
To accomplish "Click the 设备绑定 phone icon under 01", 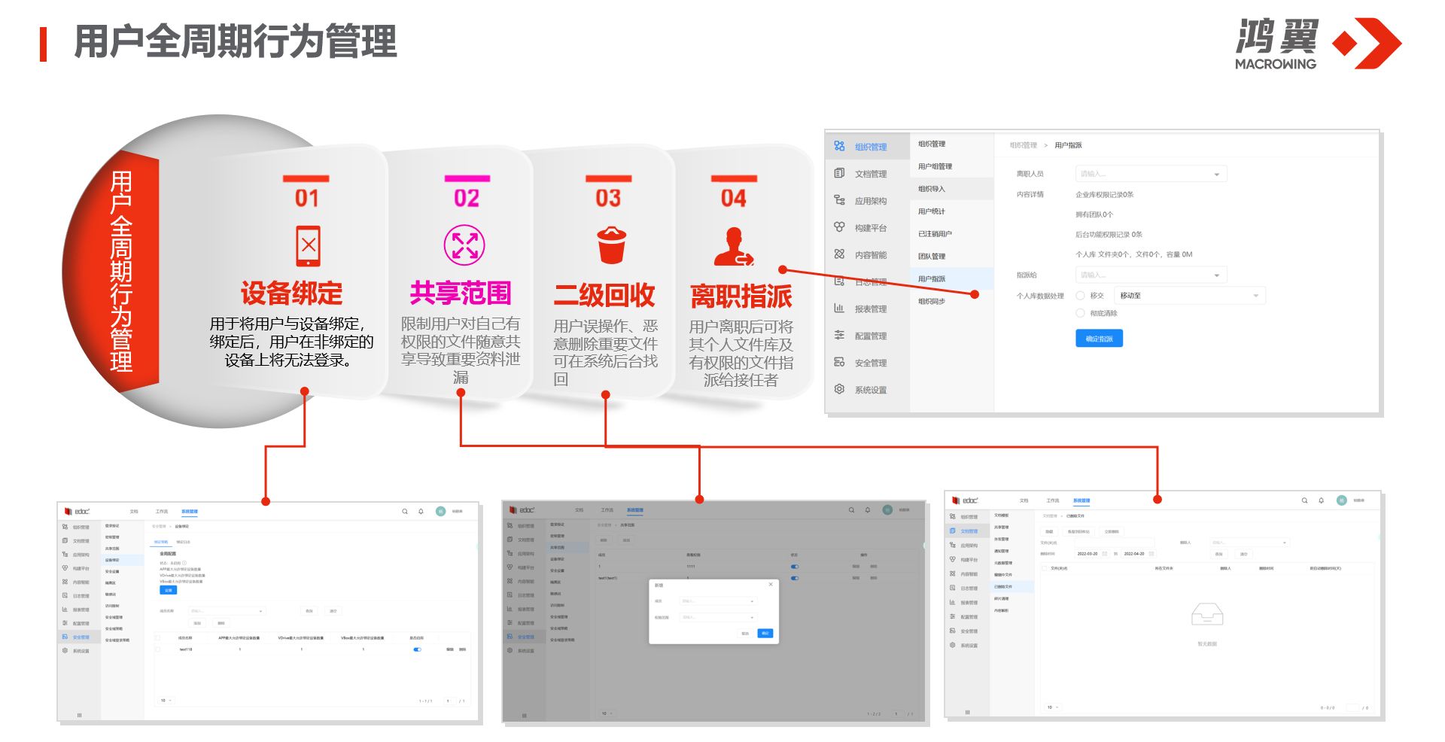I will pos(308,246).
